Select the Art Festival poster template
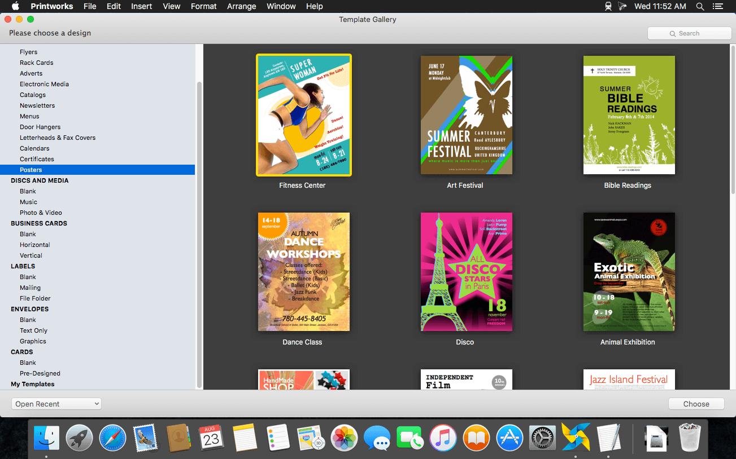Screen dimensions: 736x459 coord(467,115)
